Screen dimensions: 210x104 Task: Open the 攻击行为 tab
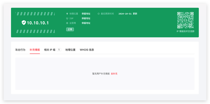[20, 50]
